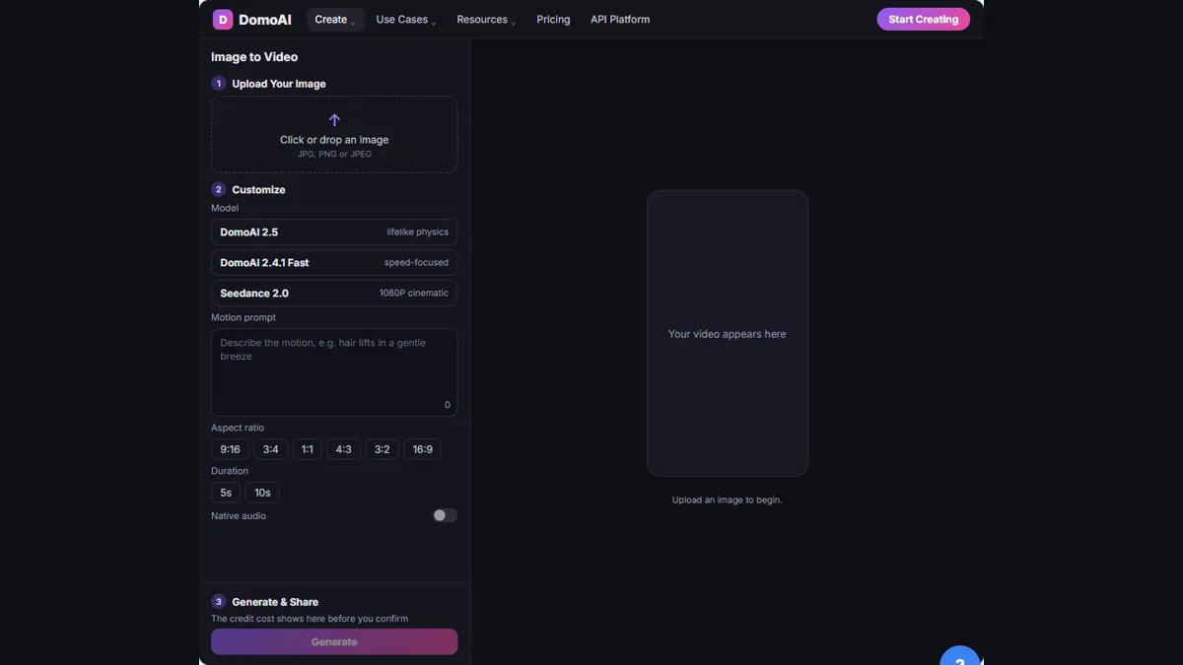Click the 'Upload Your Image' step title
Screen dimensions: 1183x665
pos(279,84)
